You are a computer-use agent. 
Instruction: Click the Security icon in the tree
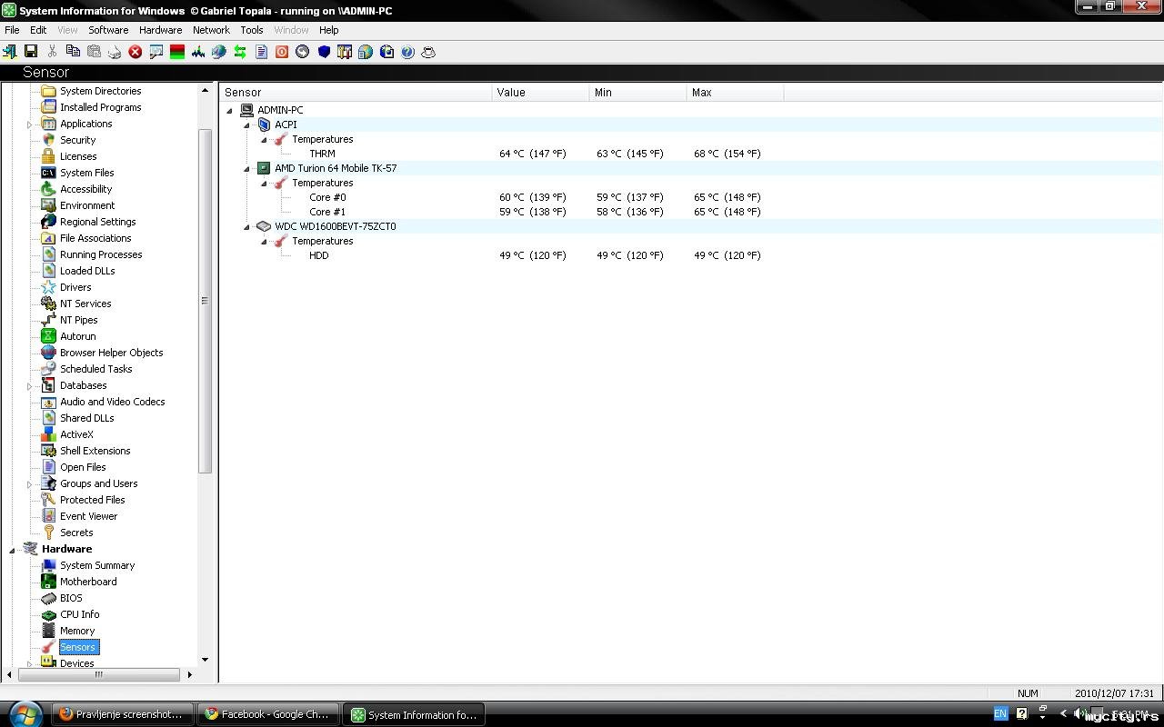[49, 140]
